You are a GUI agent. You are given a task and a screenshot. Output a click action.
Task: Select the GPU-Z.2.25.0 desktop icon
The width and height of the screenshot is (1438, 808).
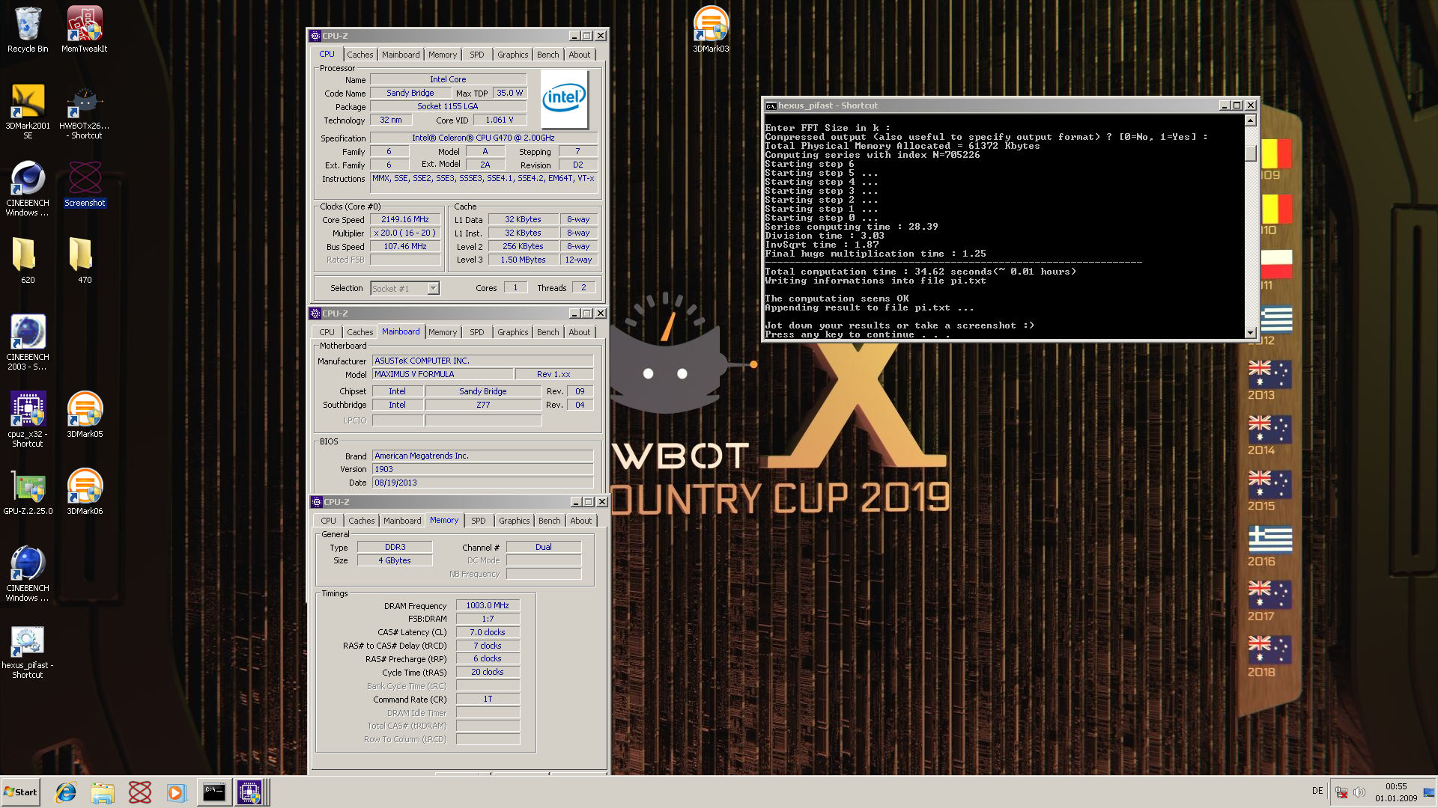pos(28,492)
